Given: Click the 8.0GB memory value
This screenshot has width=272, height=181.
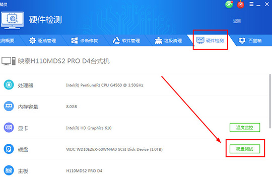Looking at the screenshot, I should [x=72, y=107].
